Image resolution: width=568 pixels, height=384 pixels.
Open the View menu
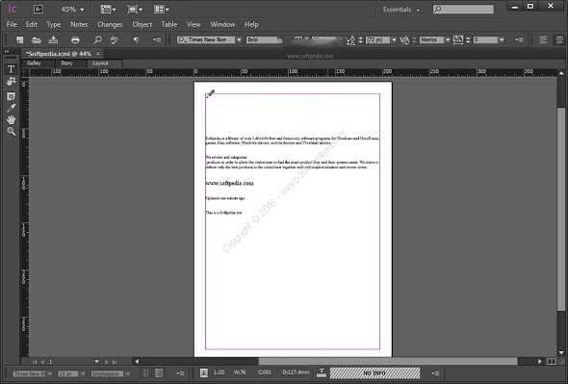(x=194, y=24)
